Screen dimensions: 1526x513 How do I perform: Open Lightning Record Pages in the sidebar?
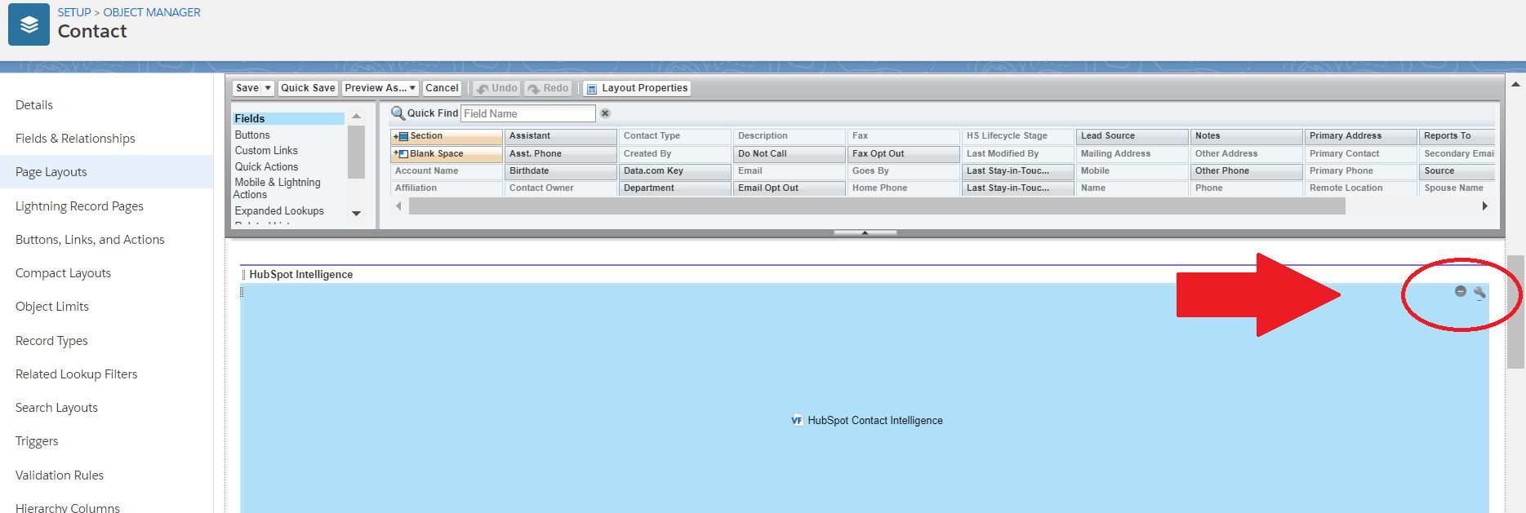[x=79, y=206]
